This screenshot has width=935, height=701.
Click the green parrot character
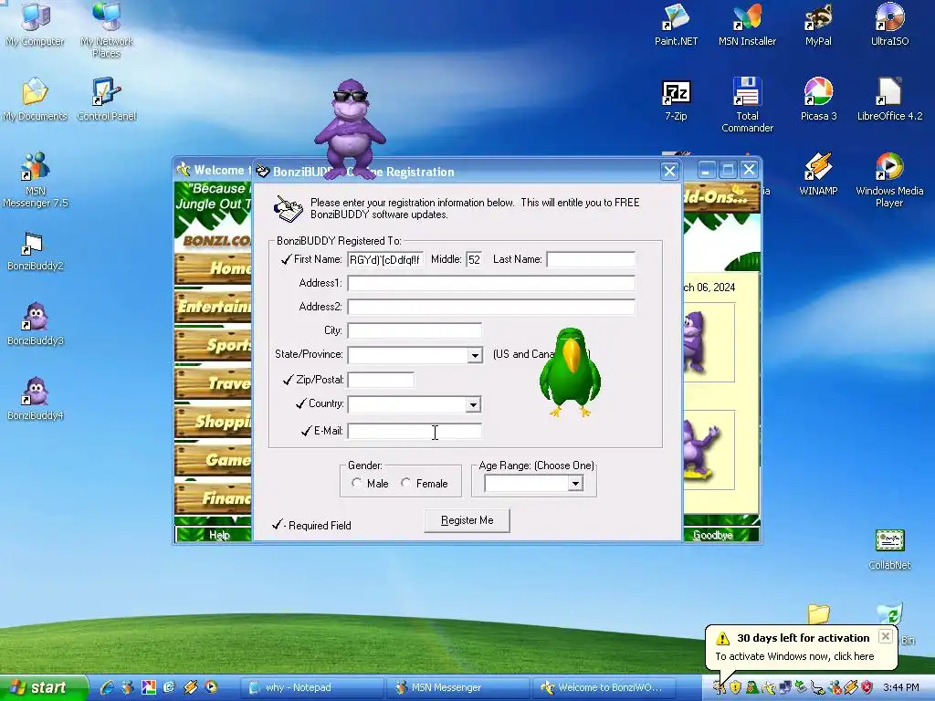pos(570,371)
